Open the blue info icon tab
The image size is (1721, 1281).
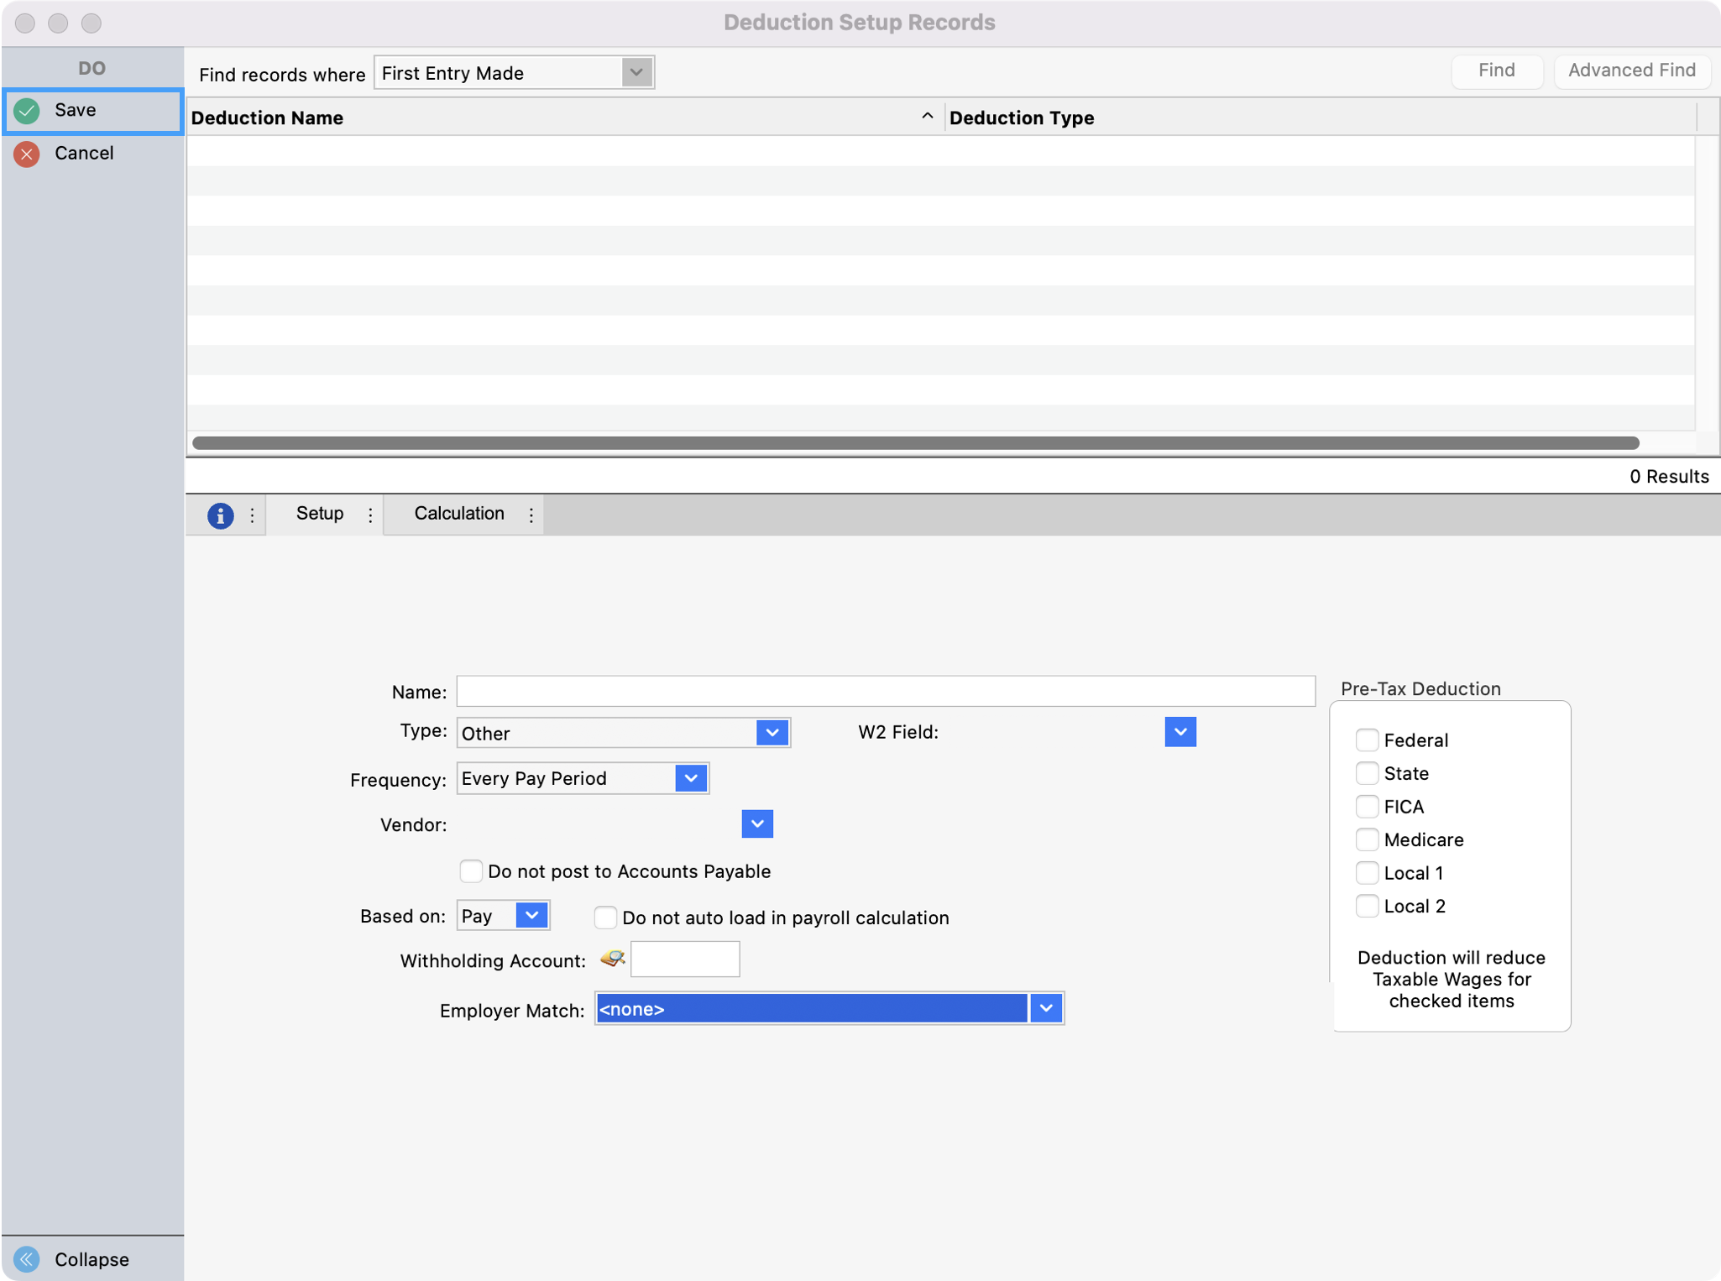220,515
